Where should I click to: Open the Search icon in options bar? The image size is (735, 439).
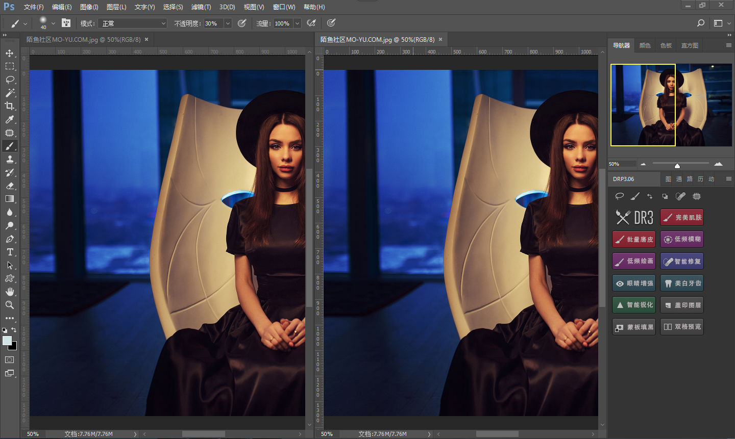[x=701, y=23]
